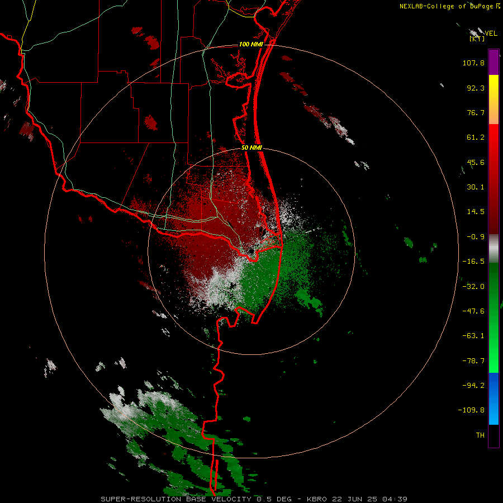Select the 76.7 legend value

476,112
